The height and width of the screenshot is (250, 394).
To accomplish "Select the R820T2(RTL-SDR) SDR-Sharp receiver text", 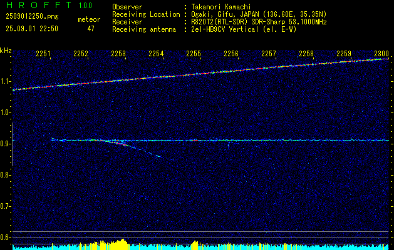I will click(x=259, y=22).
